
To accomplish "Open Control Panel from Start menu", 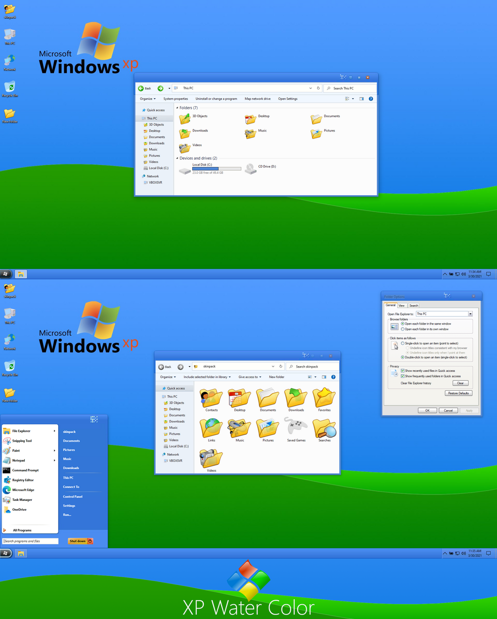I will (73, 496).
